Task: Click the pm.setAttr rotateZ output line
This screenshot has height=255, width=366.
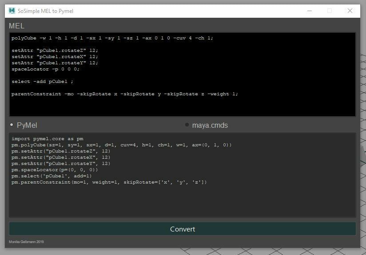Action: coord(61,151)
